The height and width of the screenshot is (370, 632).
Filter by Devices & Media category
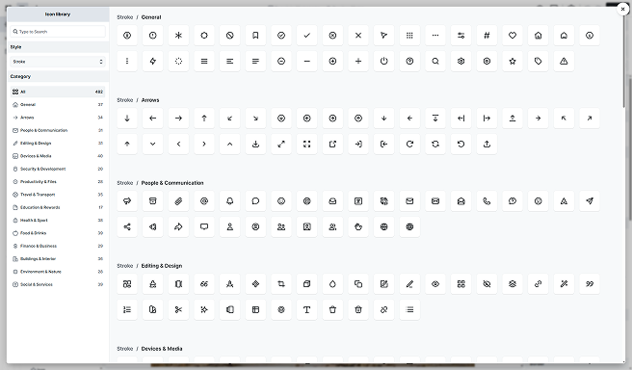pyautogui.click(x=58, y=156)
